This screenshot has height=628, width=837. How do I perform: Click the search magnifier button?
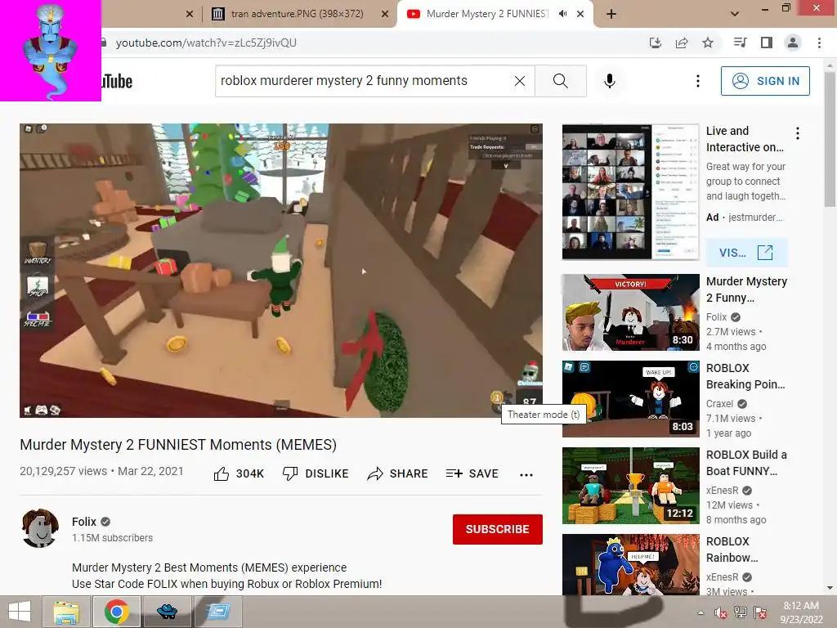click(x=560, y=81)
